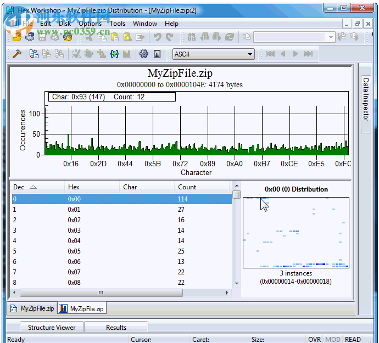Open the ASCII character set dropdown
The height and width of the screenshot is (343, 379).
point(250,54)
